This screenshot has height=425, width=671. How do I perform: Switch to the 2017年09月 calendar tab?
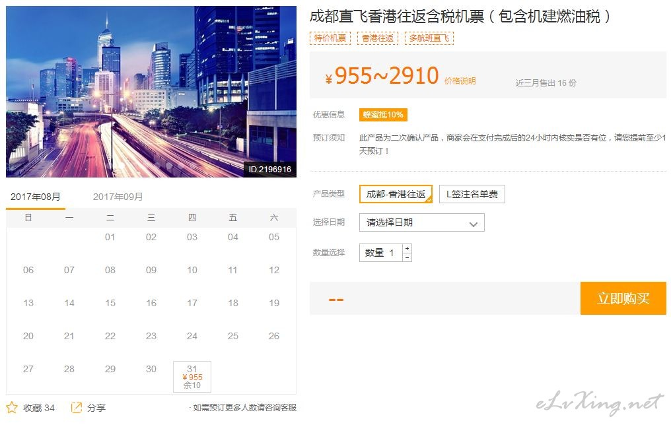point(118,197)
